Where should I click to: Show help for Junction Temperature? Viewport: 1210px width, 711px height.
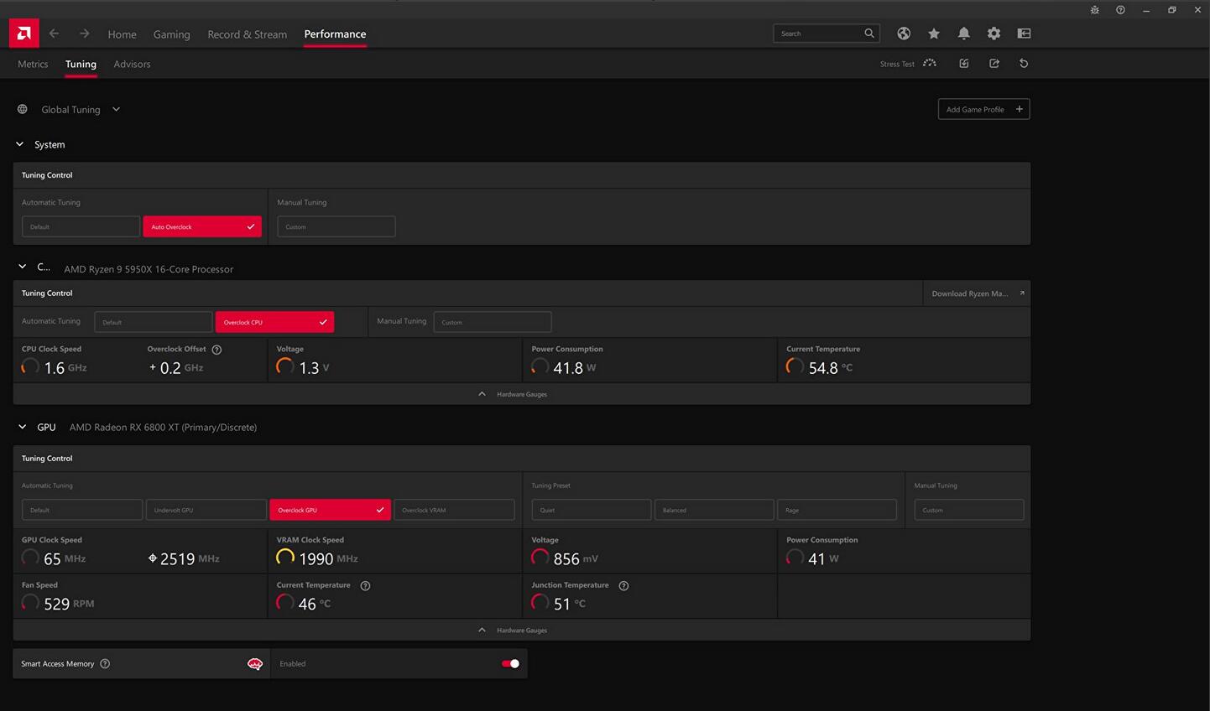pyautogui.click(x=623, y=585)
